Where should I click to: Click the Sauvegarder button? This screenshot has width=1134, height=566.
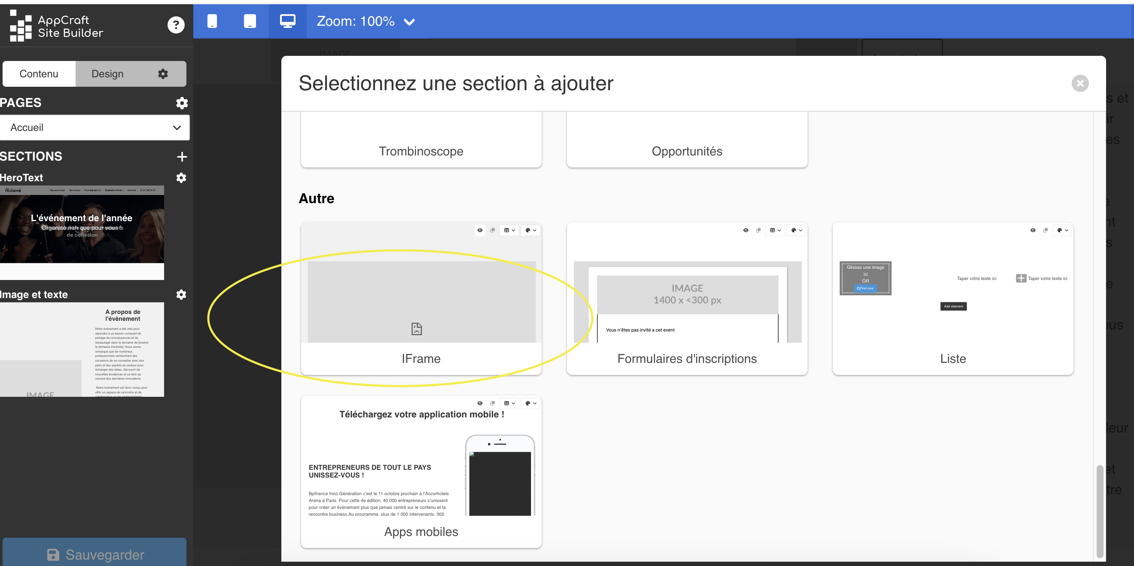click(94, 554)
